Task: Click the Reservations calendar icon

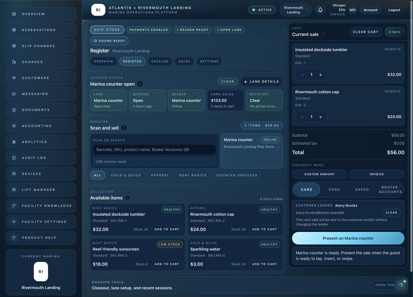Action: pyautogui.click(x=14, y=30)
